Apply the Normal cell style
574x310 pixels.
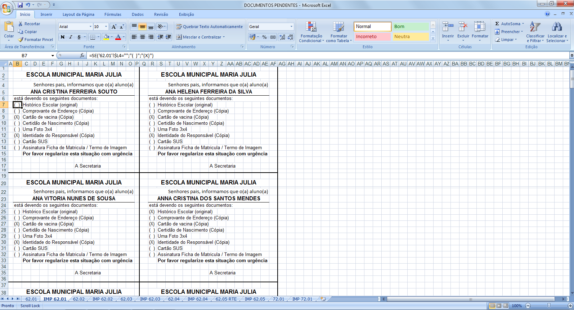[373, 27]
